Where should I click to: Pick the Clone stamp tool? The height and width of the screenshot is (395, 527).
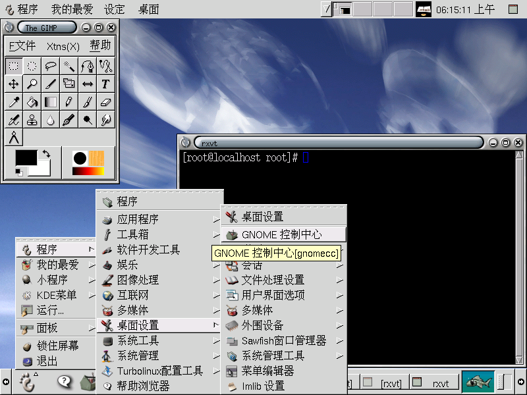pos(32,120)
